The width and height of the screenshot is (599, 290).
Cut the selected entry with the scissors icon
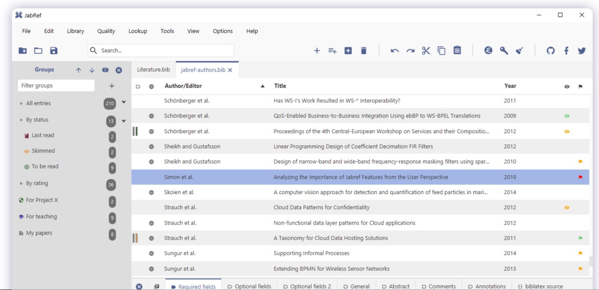(x=426, y=51)
